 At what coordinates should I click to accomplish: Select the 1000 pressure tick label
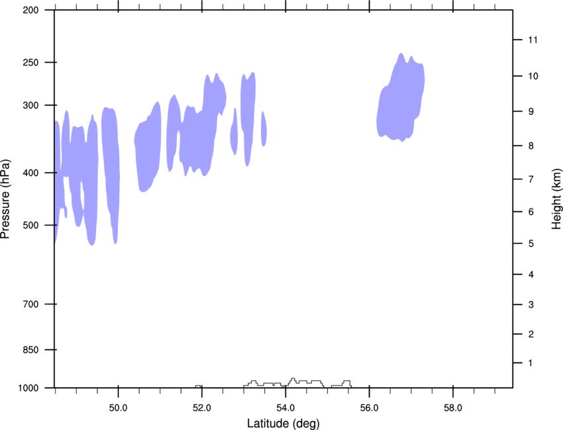(x=28, y=388)
